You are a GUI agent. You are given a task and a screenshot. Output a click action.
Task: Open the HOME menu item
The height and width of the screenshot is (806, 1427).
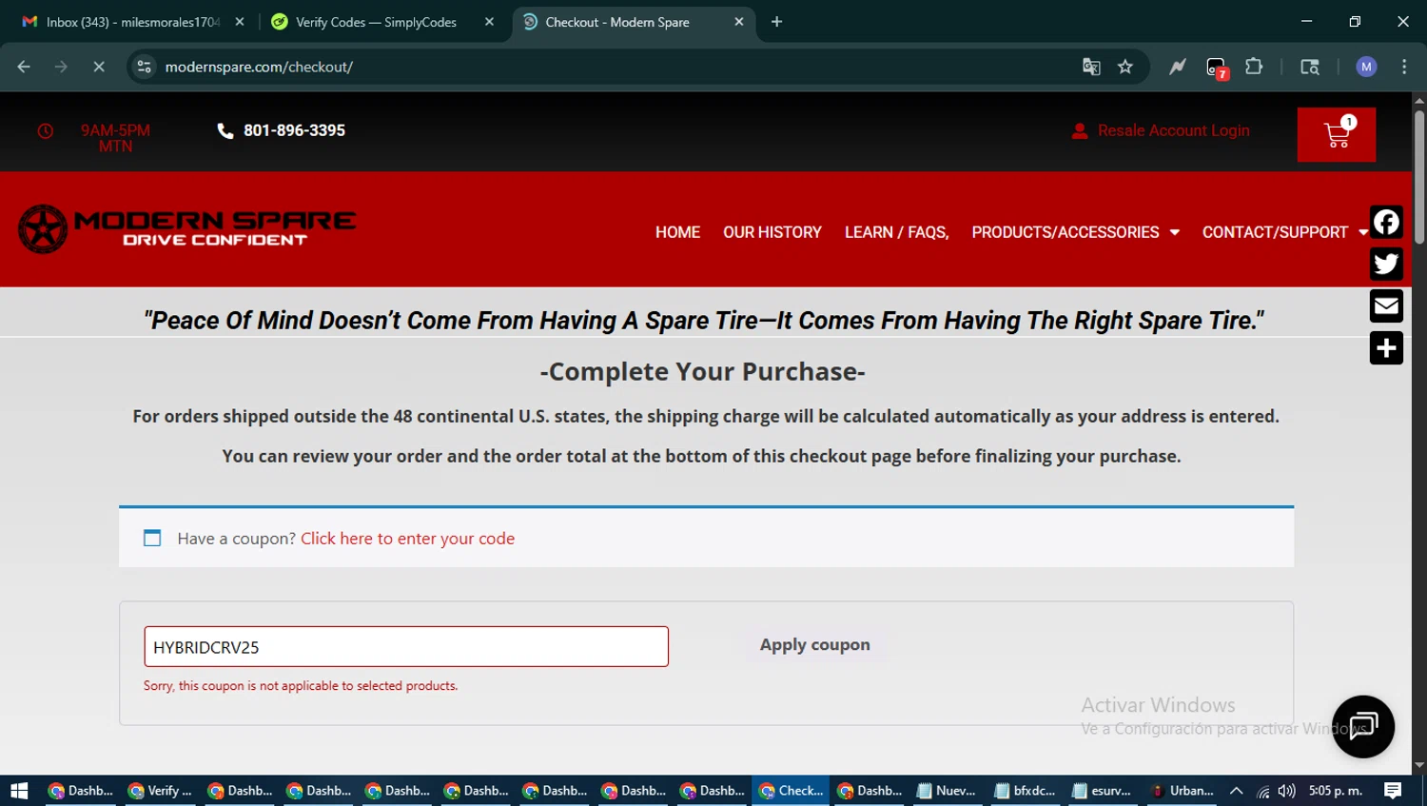(x=677, y=232)
